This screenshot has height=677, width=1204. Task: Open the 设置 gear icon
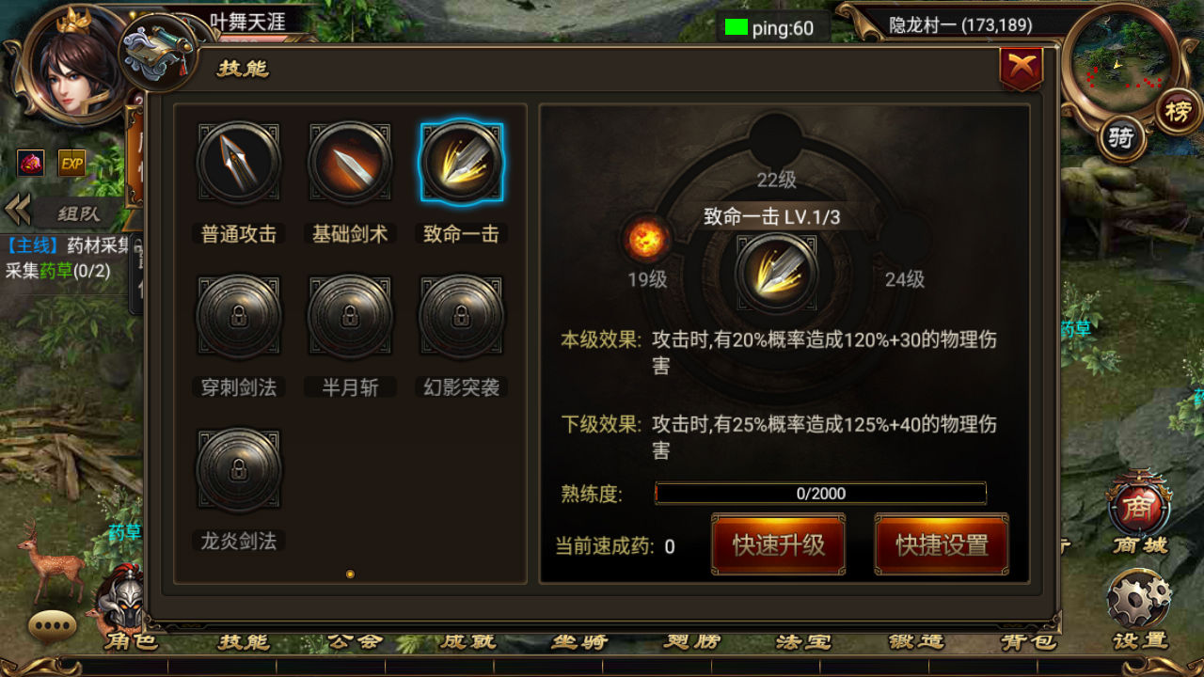point(1139,599)
